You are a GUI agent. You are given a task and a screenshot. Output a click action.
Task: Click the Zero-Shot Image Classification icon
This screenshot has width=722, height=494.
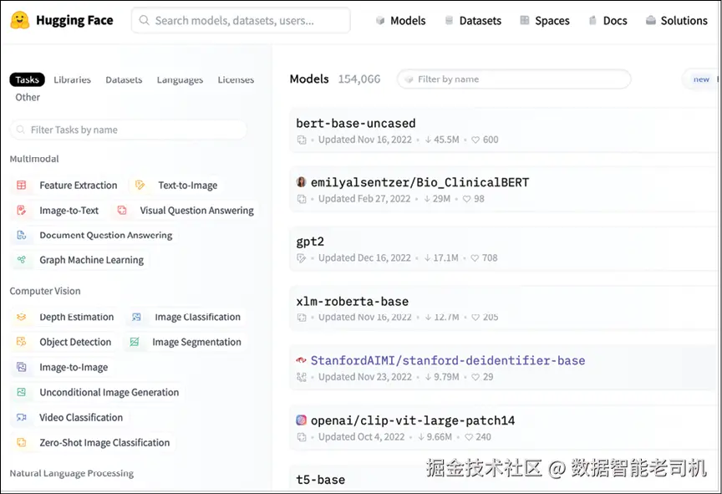[21, 442]
